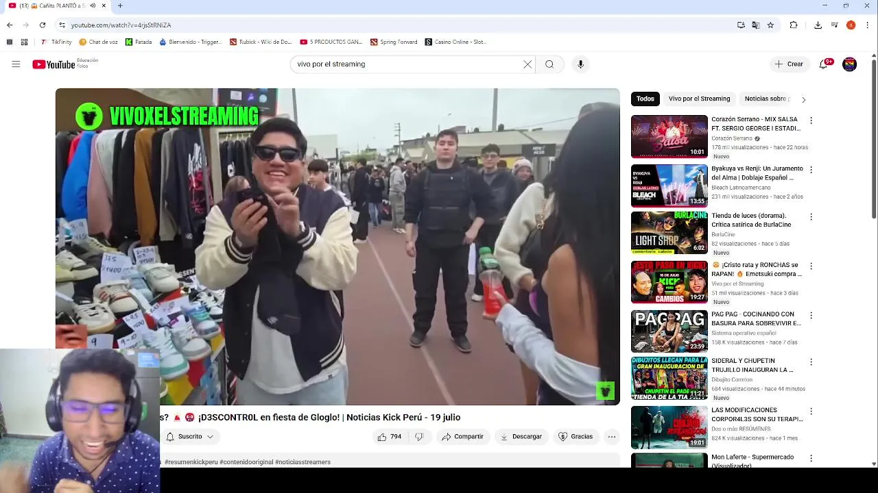Click the Descargar download button
This screenshot has width=878, height=493.
point(521,437)
